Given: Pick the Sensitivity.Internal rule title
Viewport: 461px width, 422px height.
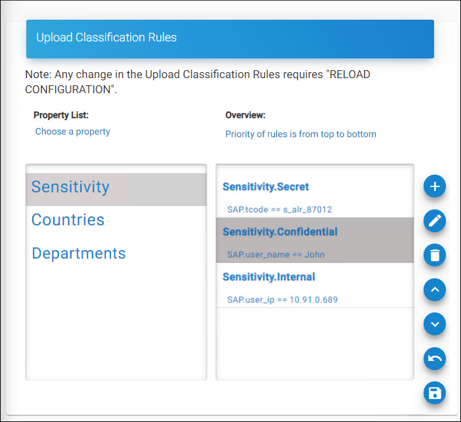Looking at the screenshot, I should 269,277.
